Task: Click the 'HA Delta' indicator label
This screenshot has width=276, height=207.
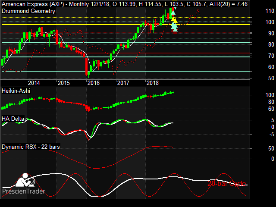Action: click(x=13, y=119)
